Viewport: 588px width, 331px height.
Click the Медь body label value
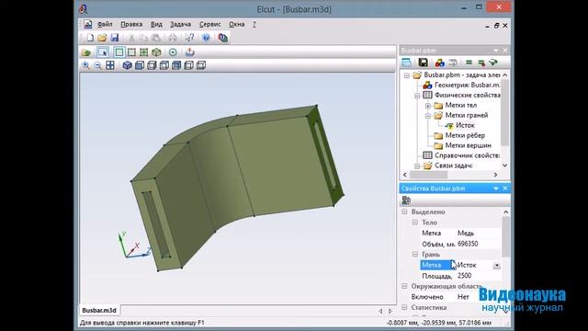click(x=466, y=233)
